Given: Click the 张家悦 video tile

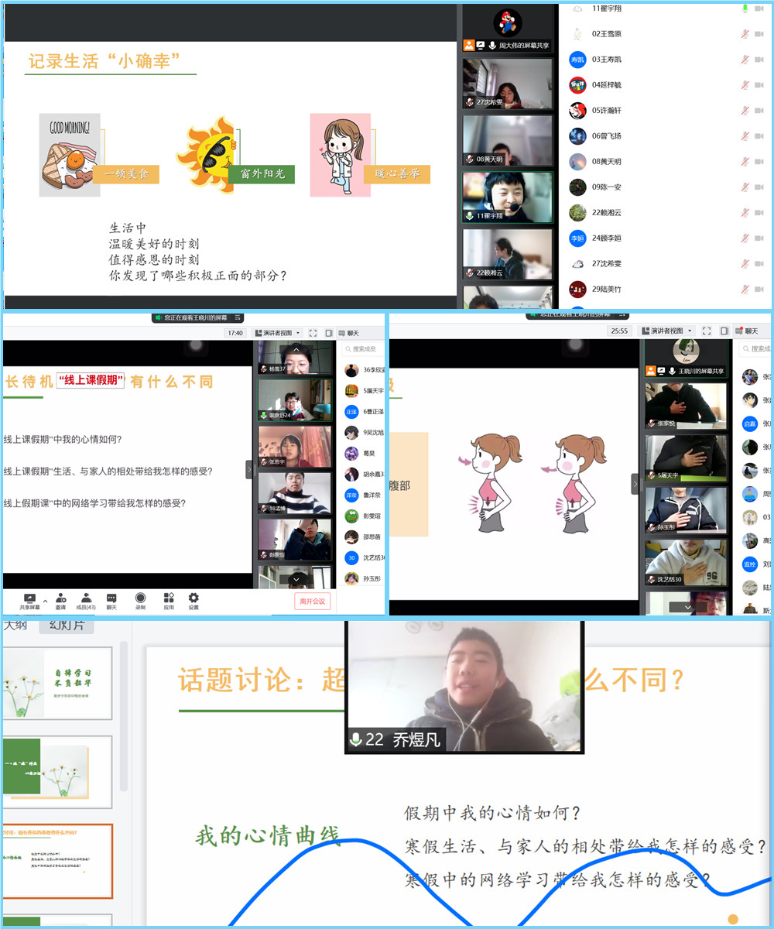Looking at the screenshot, I should click(x=687, y=405).
